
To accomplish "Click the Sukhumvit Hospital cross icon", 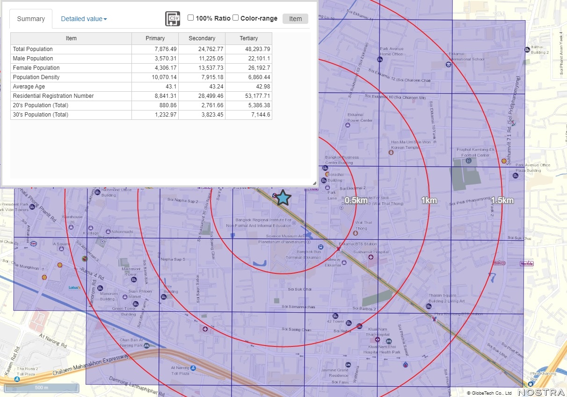I will coord(371,257).
